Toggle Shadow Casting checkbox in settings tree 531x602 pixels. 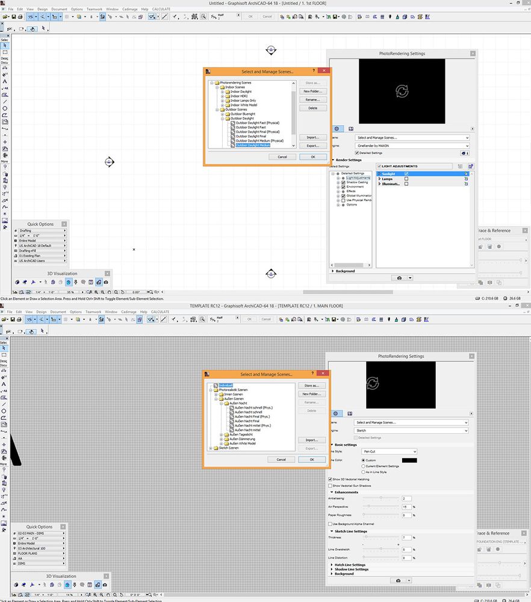click(343, 183)
